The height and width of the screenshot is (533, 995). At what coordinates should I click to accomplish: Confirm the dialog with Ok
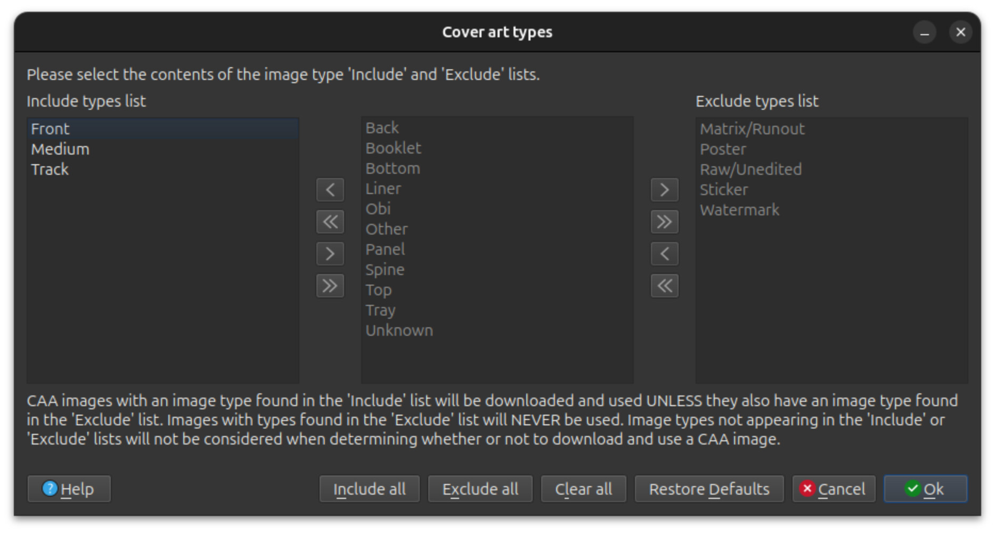pyautogui.click(x=925, y=489)
